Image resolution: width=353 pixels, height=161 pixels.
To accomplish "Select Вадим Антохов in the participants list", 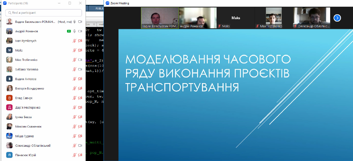I will tap(26, 79).
